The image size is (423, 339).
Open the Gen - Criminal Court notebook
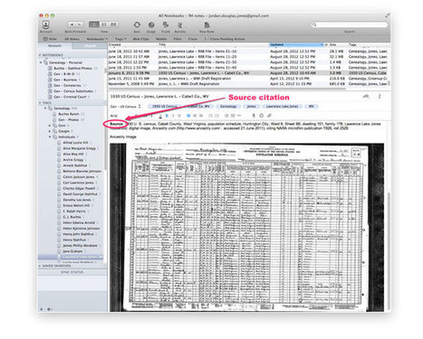coord(70,97)
